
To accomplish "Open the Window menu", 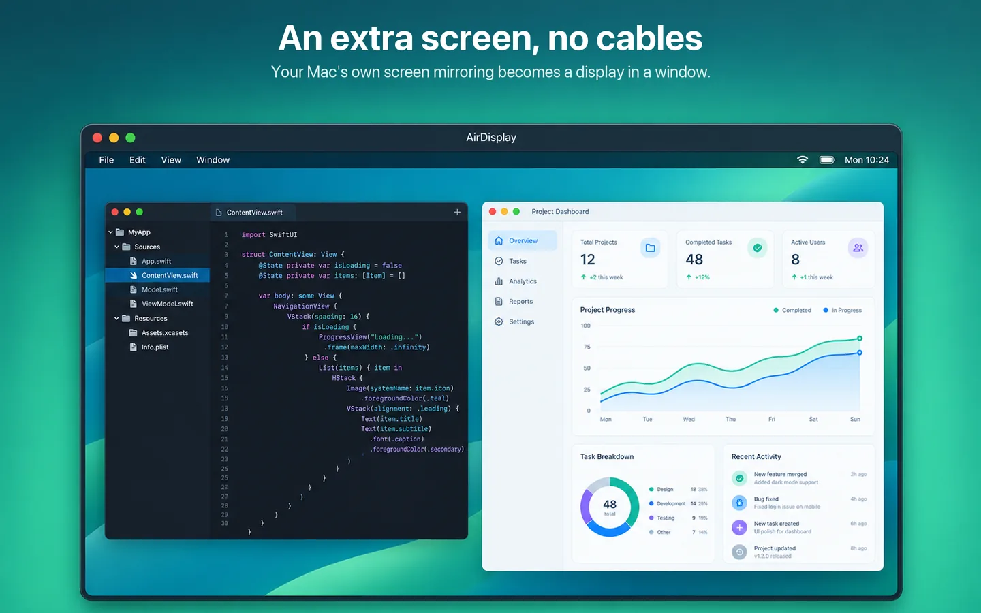I will click(x=213, y=160).
